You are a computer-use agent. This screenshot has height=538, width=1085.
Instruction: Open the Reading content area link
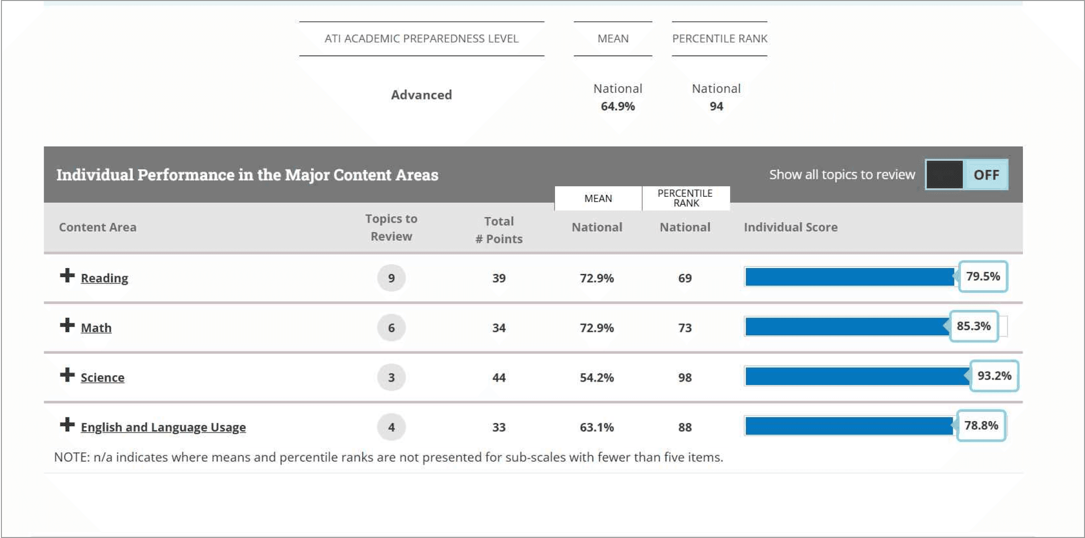(104, 278)
